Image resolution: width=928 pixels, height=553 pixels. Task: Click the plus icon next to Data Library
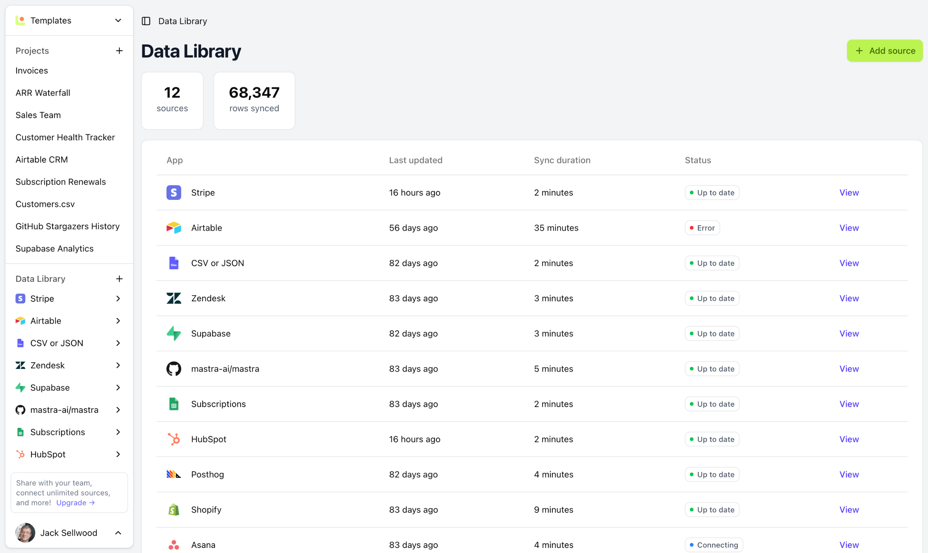[x=119, y=279]
